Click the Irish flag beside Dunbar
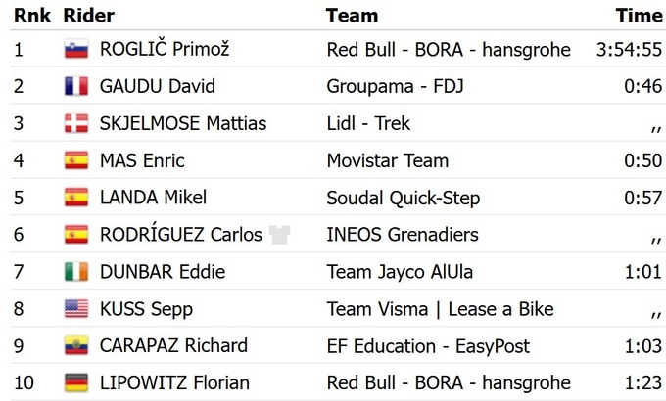666x401 pixels. [75, 272]
